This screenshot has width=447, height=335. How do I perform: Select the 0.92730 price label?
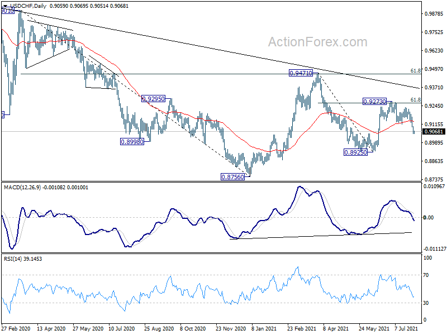(374, 102)
